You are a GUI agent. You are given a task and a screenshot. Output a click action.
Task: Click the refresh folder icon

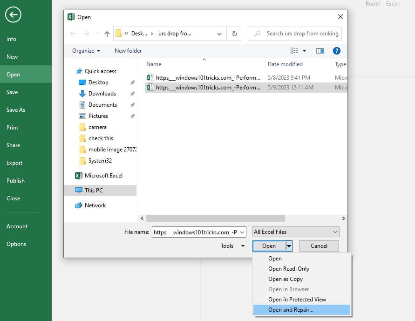point(234,34)
